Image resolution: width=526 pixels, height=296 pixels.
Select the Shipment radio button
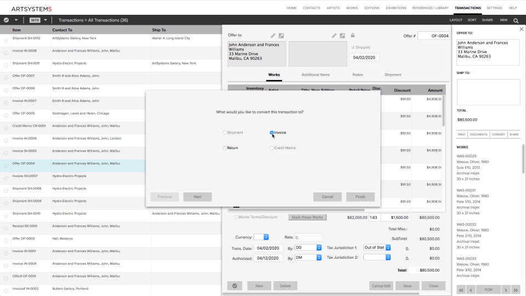tap(225, 133)
